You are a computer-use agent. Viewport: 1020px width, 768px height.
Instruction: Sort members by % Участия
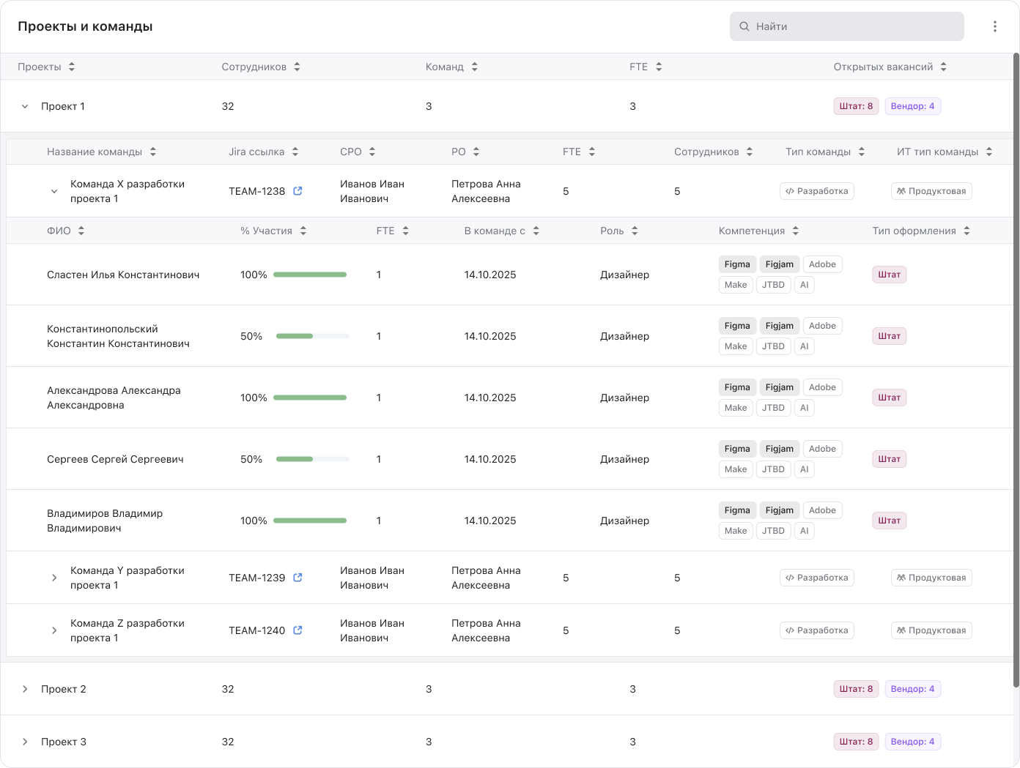point(303,231)
